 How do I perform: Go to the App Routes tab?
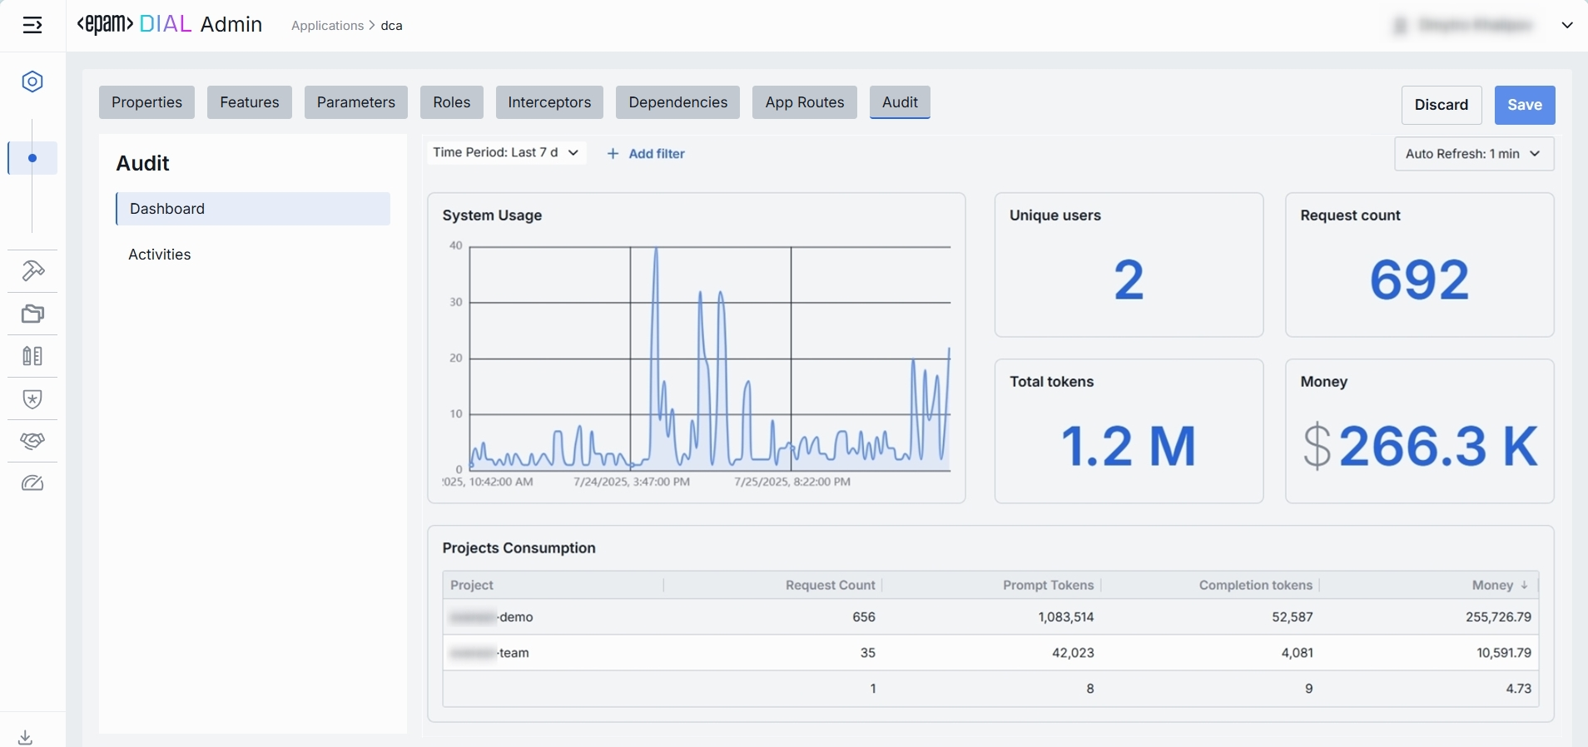(804, 102)
